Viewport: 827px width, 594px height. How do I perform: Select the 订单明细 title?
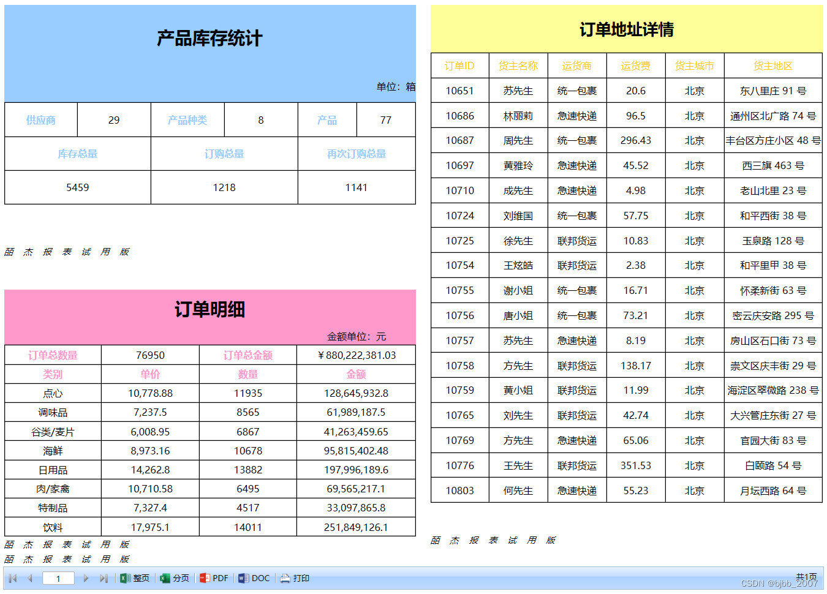[x=210, y=309]
